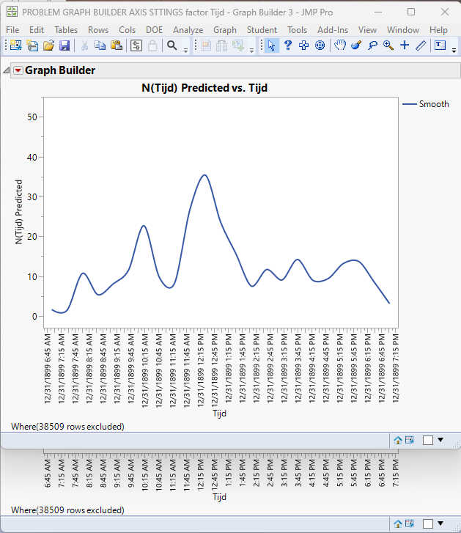Open back window status bar dropdown arrow
Screen dimensions: 461x533
coord(440,523)
